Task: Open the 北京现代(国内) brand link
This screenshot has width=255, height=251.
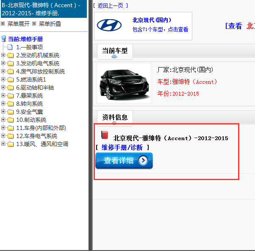Action: pyautogui.click(x=152, y=20)
